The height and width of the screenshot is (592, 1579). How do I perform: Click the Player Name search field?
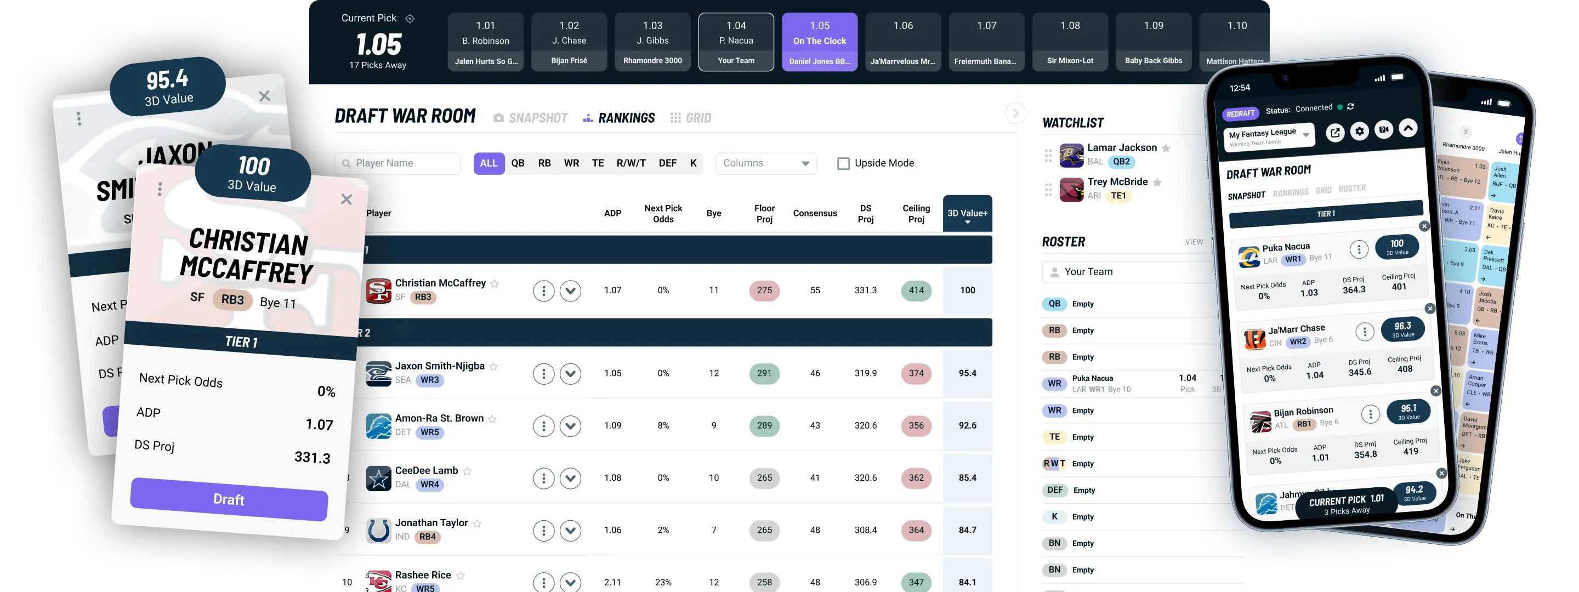point(398,163)
